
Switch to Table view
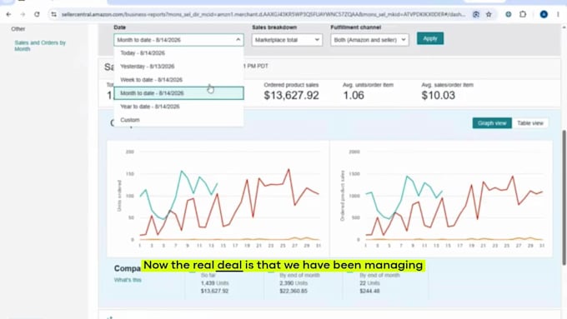530,123
